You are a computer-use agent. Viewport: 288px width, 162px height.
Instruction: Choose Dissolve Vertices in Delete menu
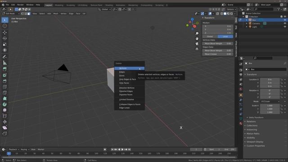click(x=130, y=88)
